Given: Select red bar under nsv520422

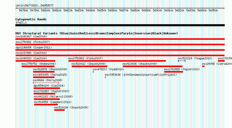Looking at the screenshot, I should (x=89, y=66).
